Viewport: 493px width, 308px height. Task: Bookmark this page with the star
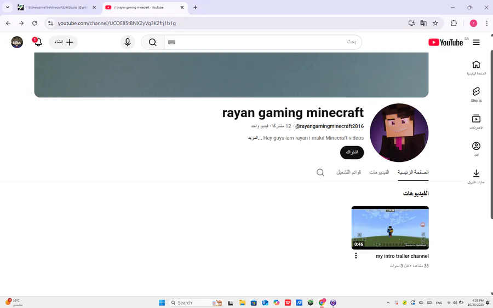coord(435,23)
